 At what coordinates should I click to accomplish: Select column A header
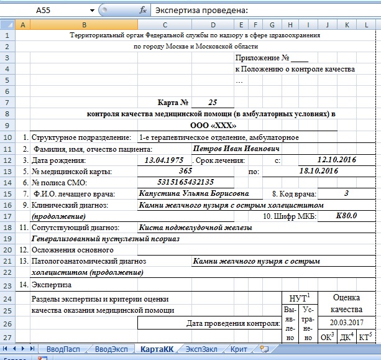click(x=23, y=25)
